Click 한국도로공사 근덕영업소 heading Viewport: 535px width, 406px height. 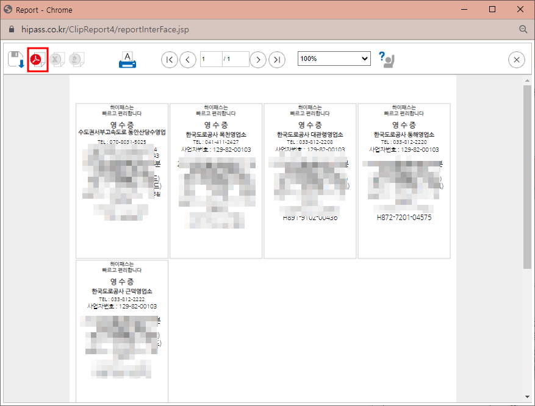(122, 291)
